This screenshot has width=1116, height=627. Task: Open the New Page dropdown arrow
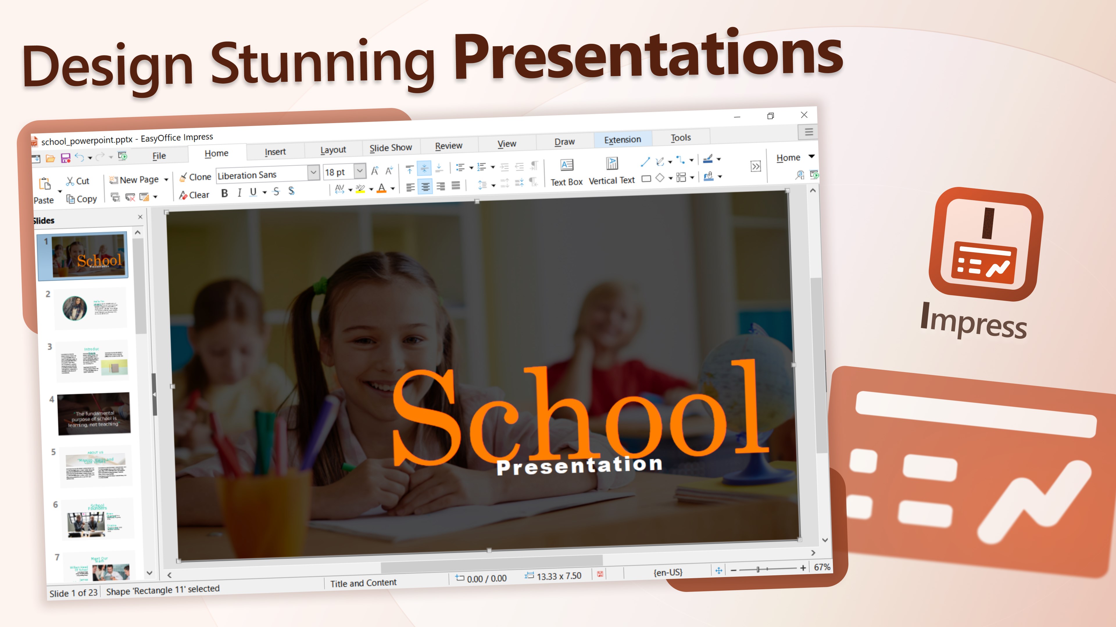[166, 180]
